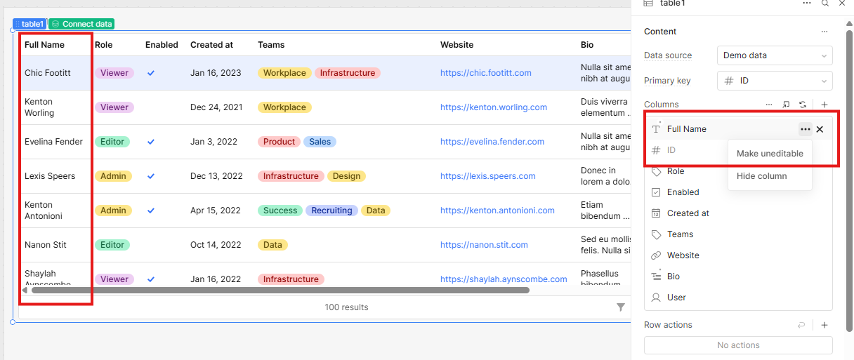Click the person icon beside User column

click(x=656, y=298)
